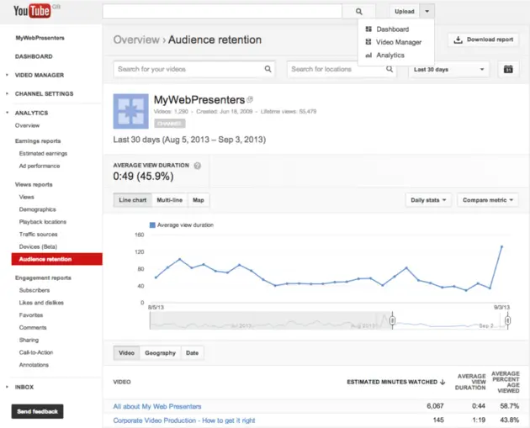Open the Overview item under Analytics

[28, 125]
